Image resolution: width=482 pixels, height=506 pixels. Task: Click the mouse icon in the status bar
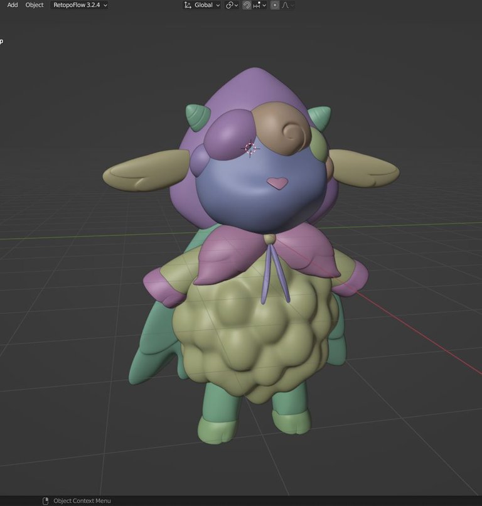pos(45,500)
